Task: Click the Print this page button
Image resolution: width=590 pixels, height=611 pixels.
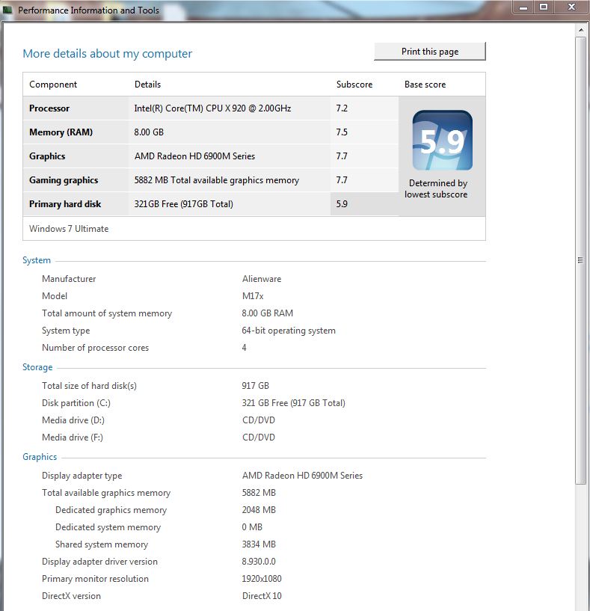Action: click(x=430, y=52)
